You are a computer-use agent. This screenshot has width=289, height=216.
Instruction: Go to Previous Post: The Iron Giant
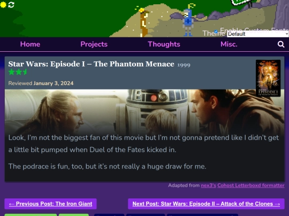click(50, 204)
